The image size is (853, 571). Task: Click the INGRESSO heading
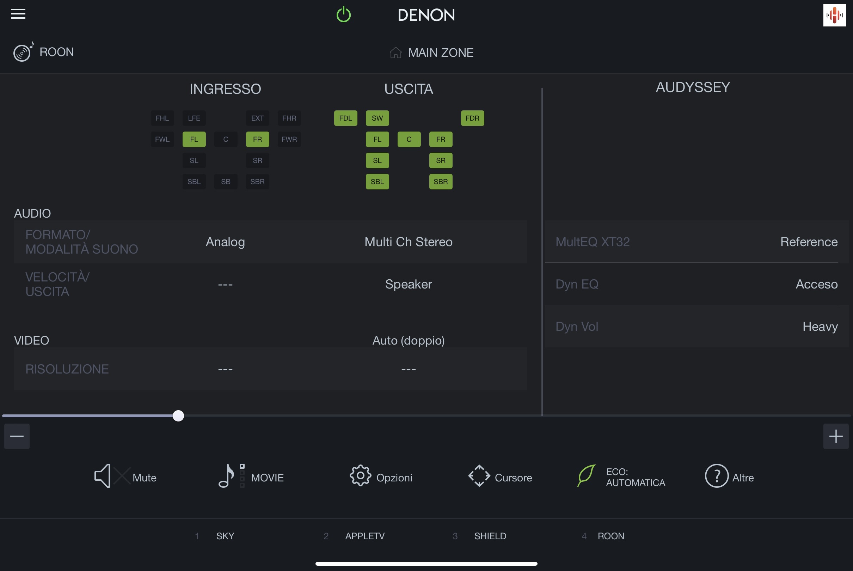coord(225,89)
